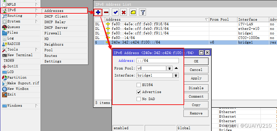
Task: Click the funnel Filter icon
Action: 143,12
